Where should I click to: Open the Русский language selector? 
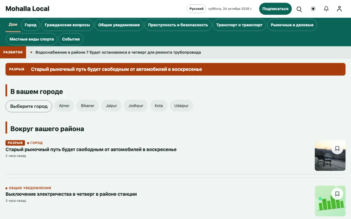click(x=197, y=9)
